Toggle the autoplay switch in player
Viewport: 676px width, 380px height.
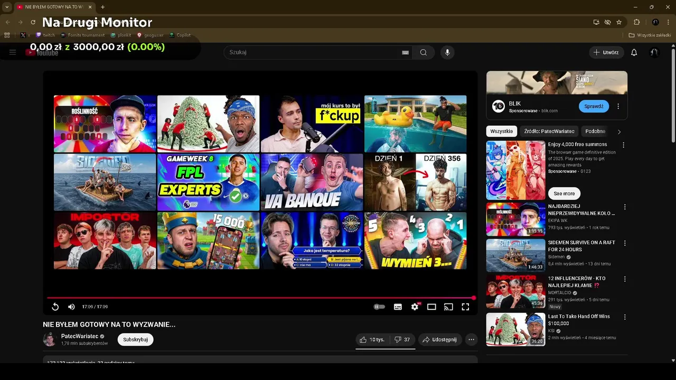[x=379, y=307]
